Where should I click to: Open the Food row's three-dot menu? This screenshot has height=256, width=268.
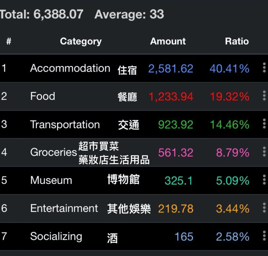tap(264, 96)
